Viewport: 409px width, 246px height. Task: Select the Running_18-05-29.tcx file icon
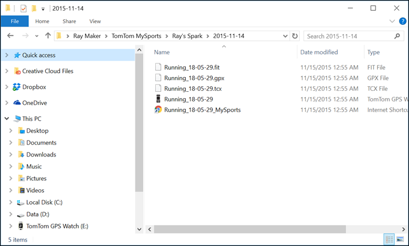[158, 88]
